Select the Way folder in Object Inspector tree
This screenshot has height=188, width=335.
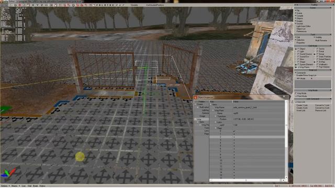(x=199, y=119)
